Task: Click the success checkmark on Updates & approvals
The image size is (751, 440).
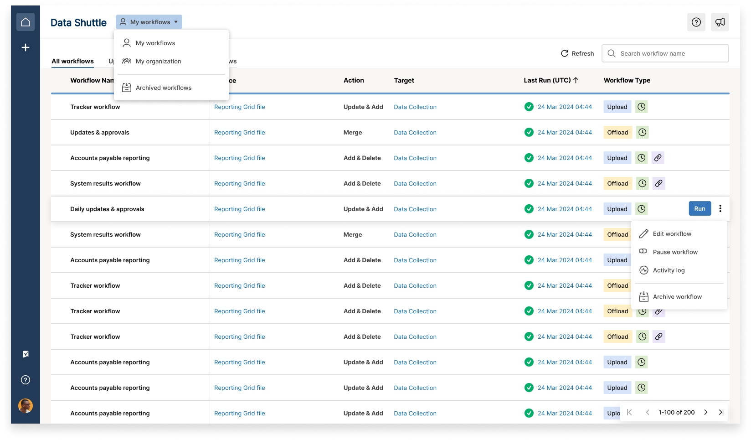Action: click(x=529, y=132)
